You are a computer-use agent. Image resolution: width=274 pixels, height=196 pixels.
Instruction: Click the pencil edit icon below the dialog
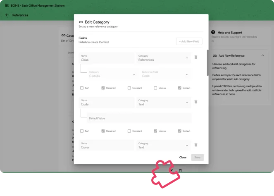pos(172,170)
